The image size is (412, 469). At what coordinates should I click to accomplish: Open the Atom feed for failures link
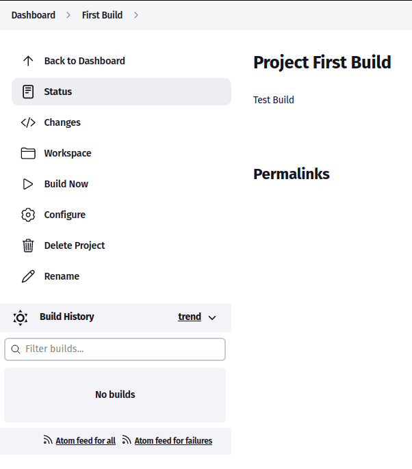[x=173, y=441]
